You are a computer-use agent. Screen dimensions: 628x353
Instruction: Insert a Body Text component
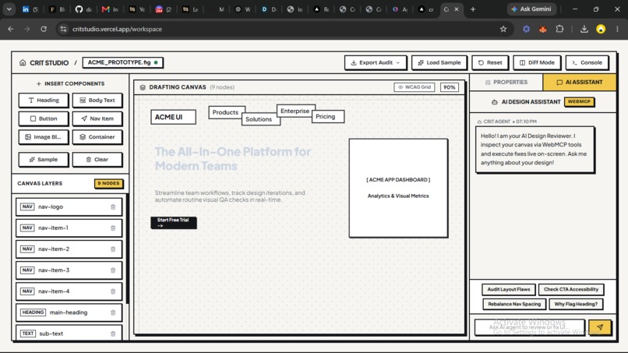(97, 101)
